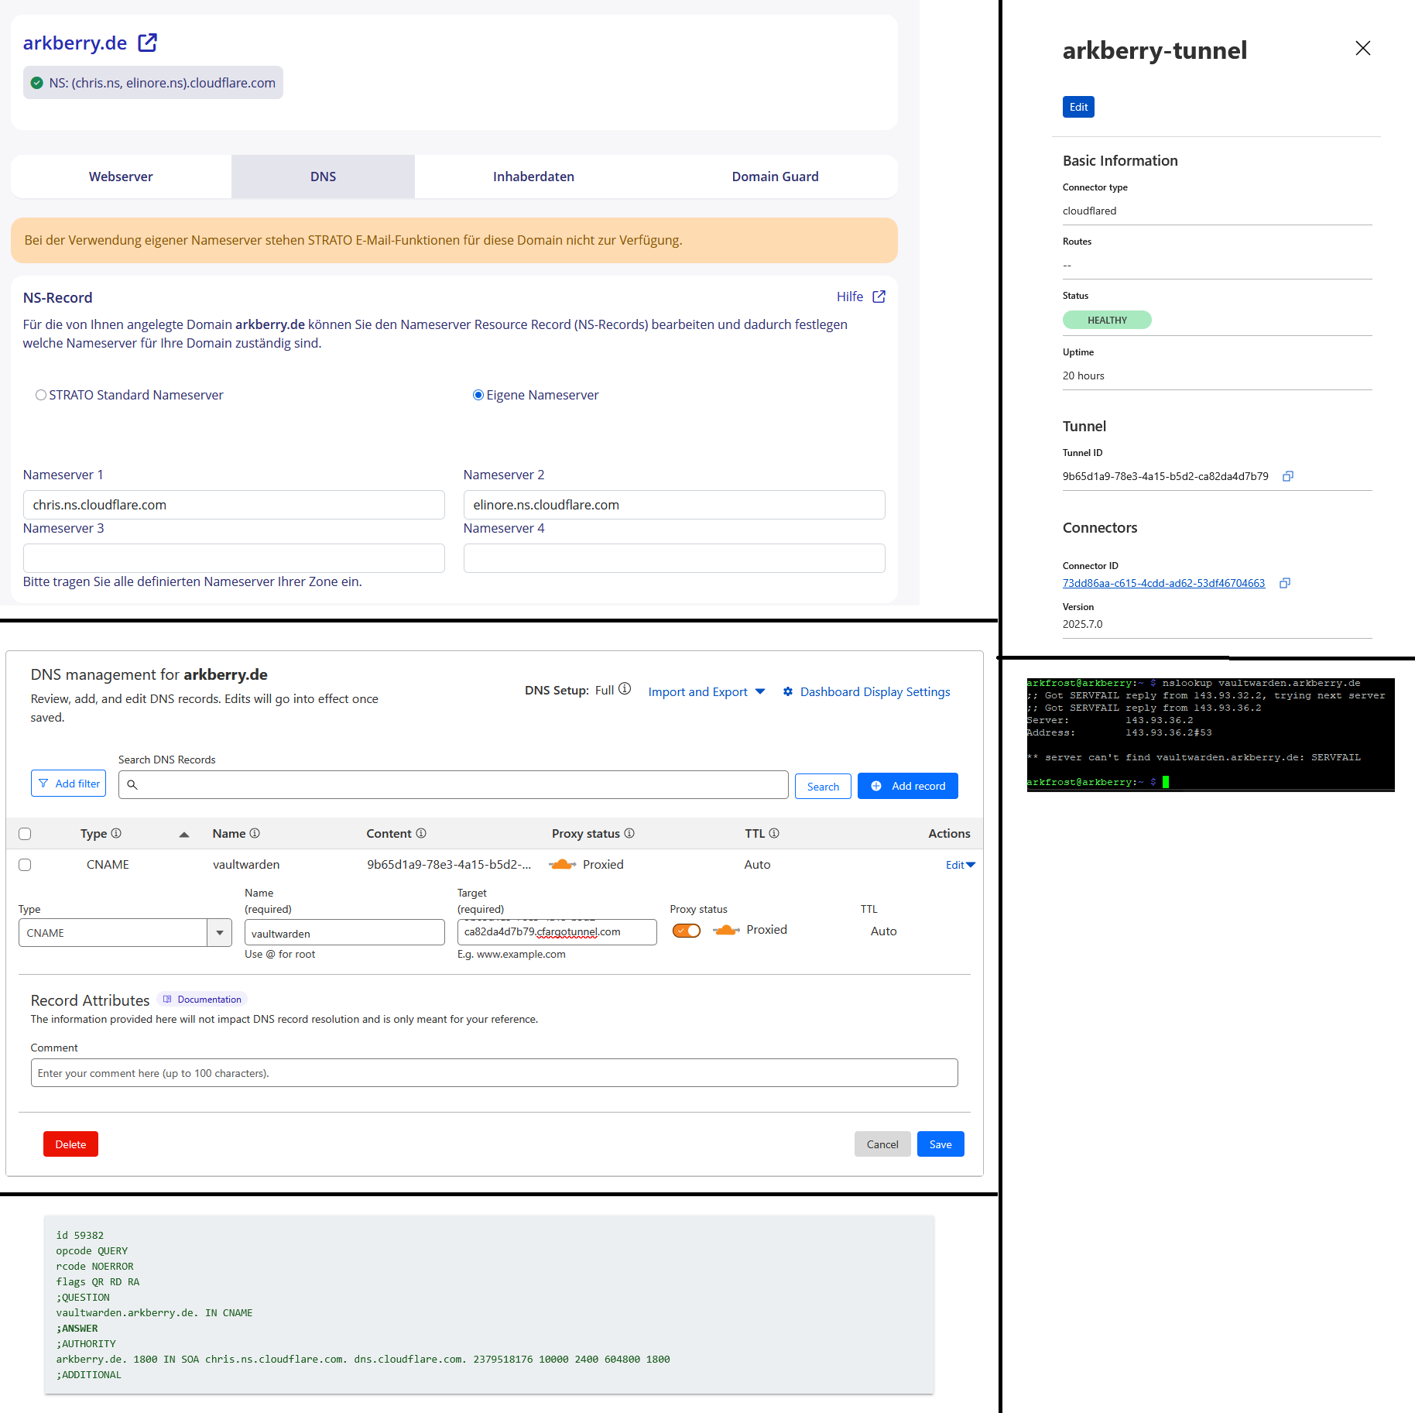Focus the Search DNS Records field
1415x1413 pixels.
click(x=454, y=784)
